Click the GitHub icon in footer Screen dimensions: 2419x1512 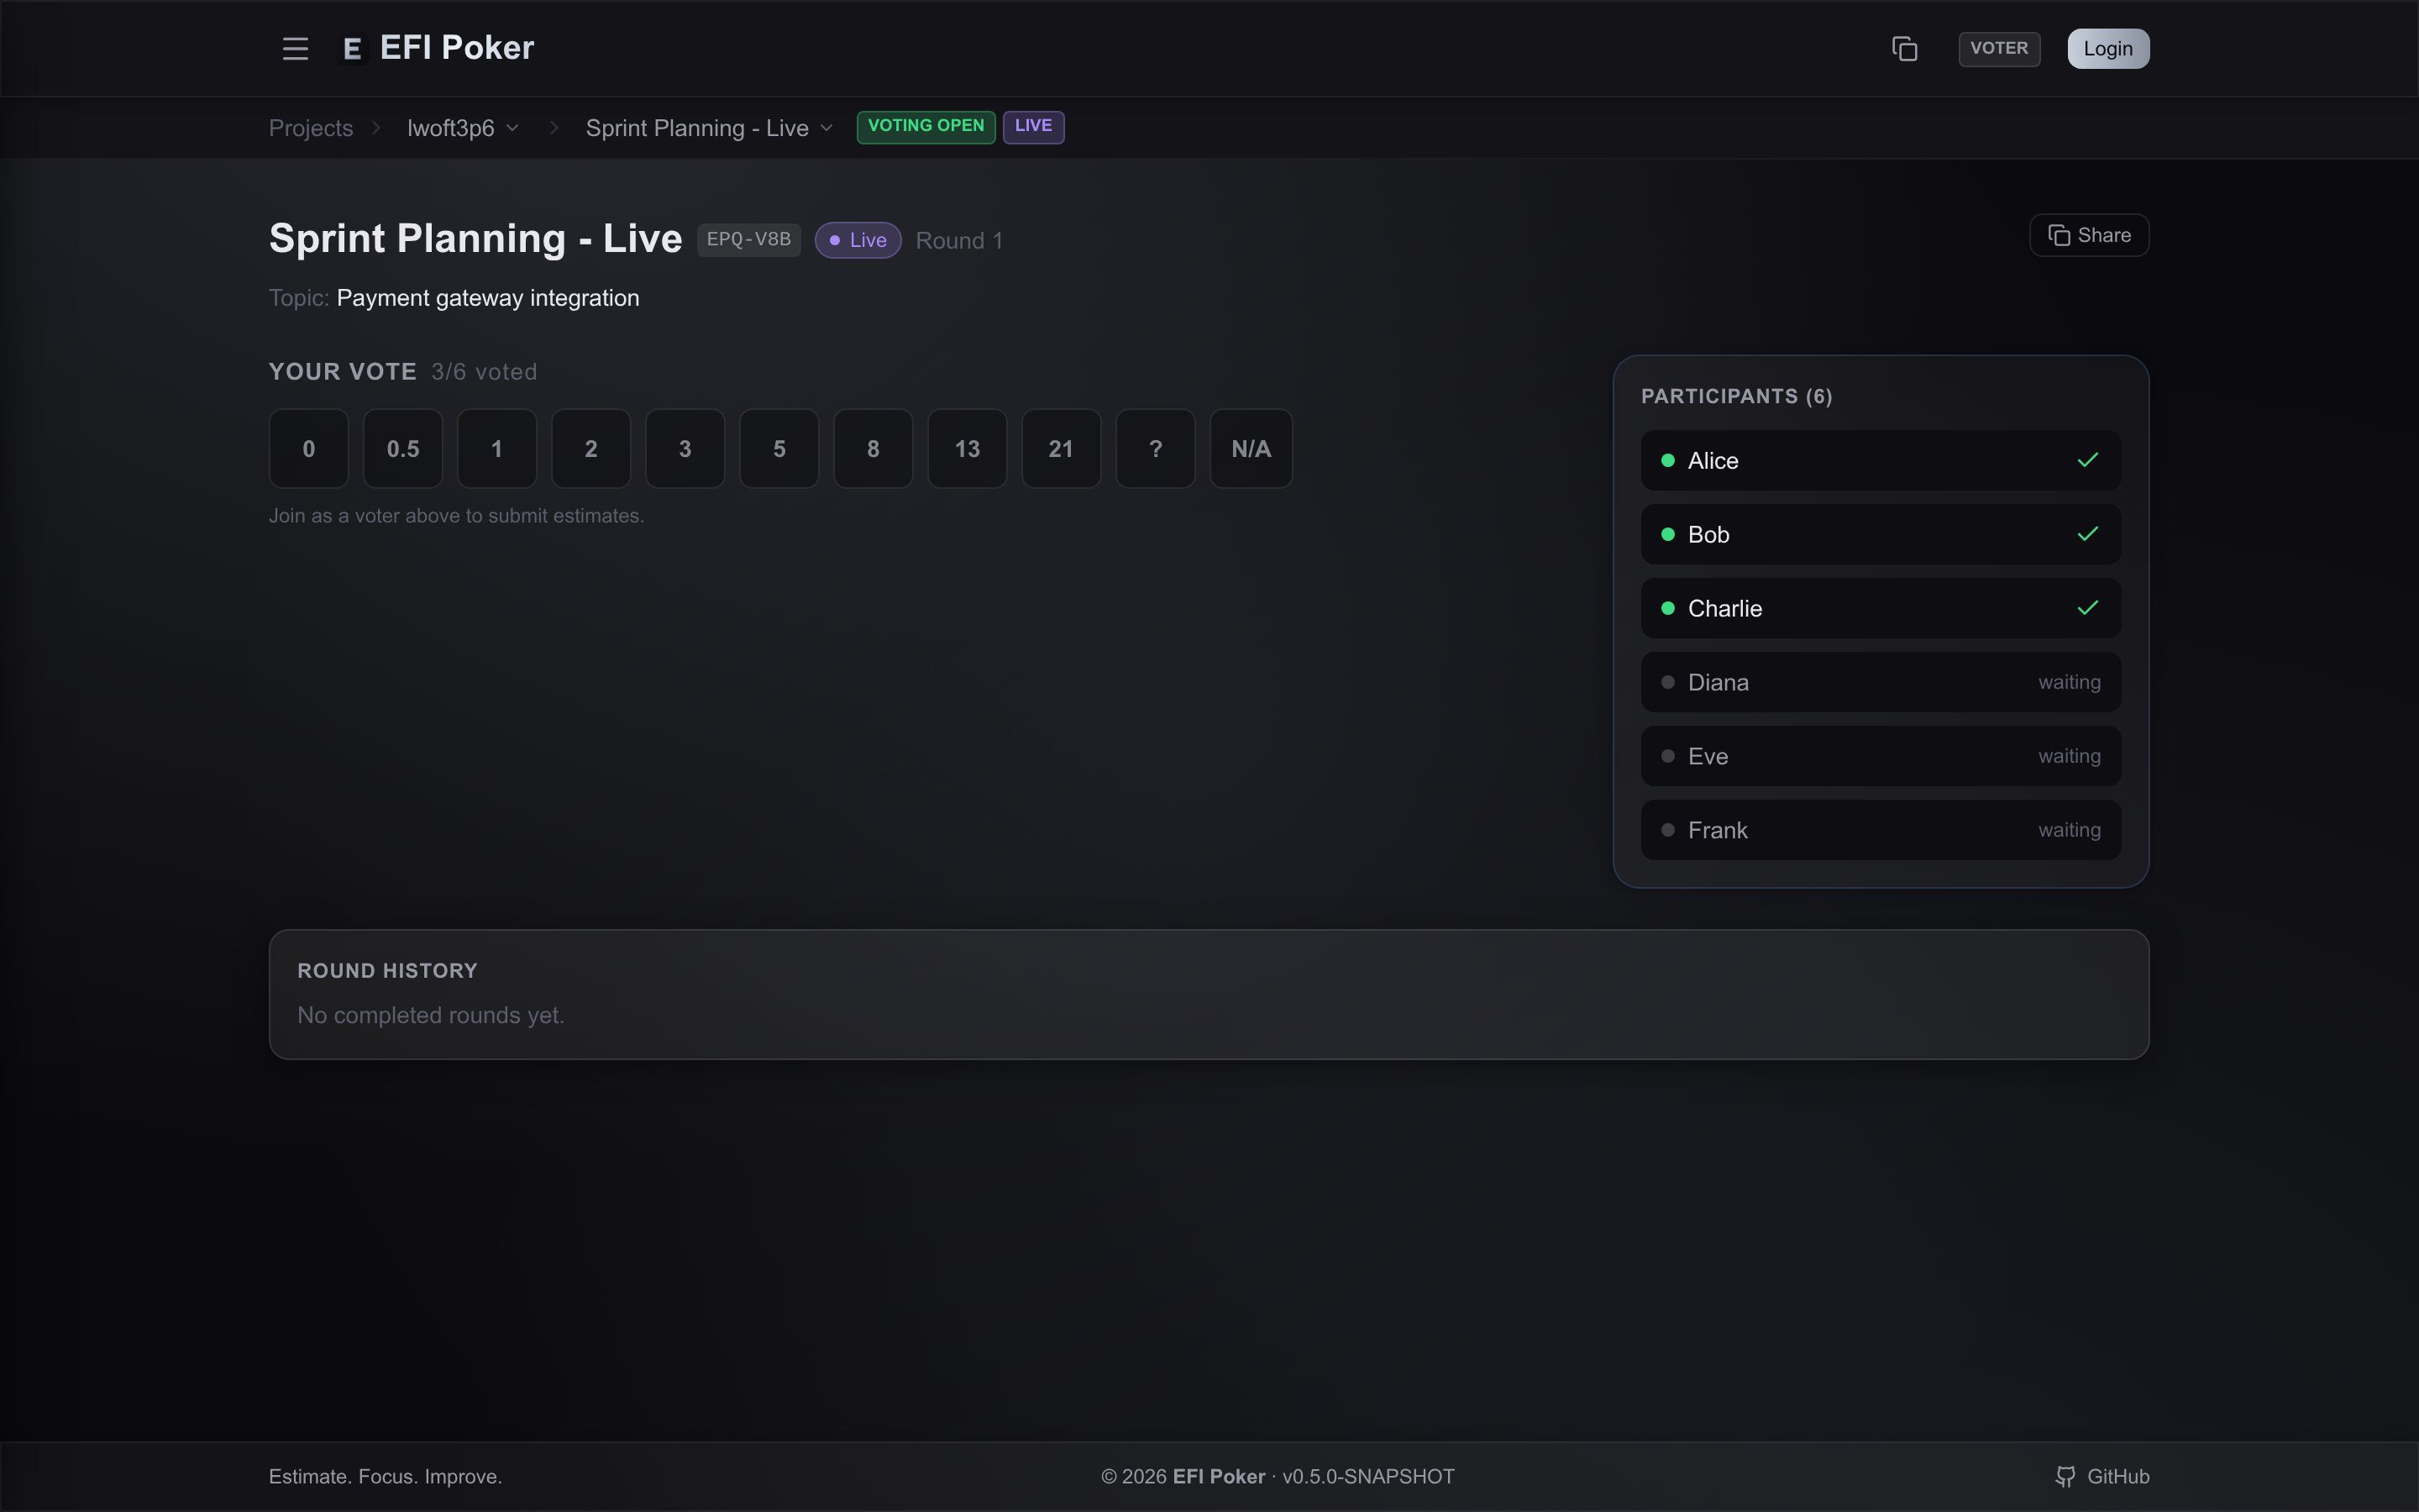tap(2065, 1476)
